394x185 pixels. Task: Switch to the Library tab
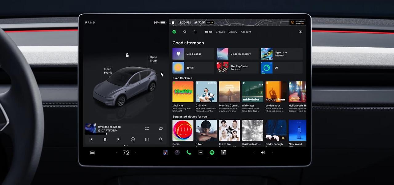click(x=233, y=32)
